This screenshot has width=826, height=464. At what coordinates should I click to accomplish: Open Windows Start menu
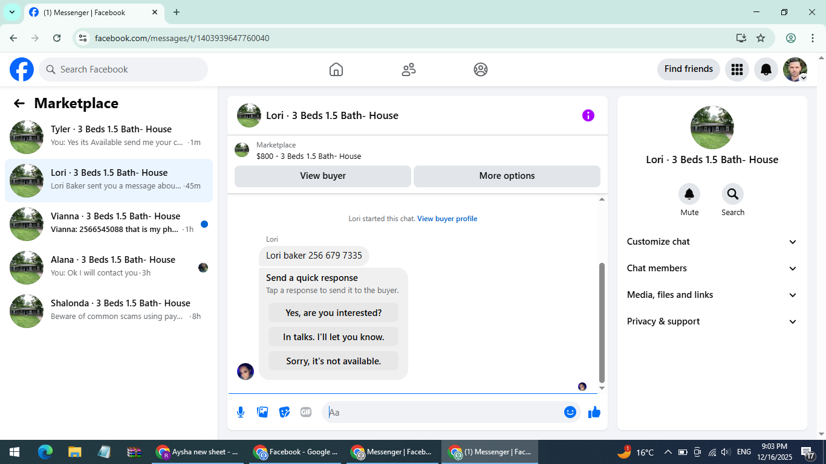[x=14, y=452]
